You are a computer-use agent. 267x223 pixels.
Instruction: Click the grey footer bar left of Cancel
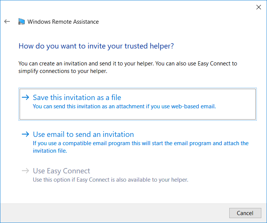coord(114,213)
